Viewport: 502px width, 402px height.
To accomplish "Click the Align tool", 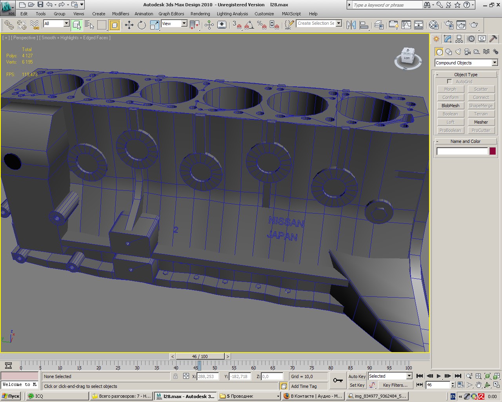I will 364,25.
